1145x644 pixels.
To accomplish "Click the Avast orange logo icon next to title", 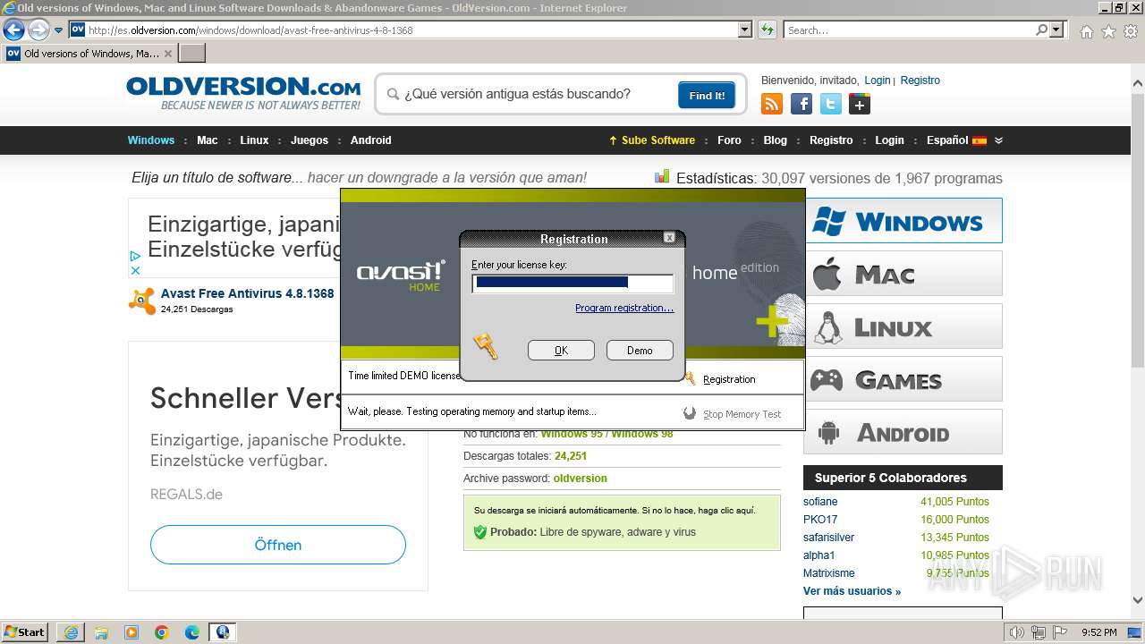I will [x=141, y=301].
